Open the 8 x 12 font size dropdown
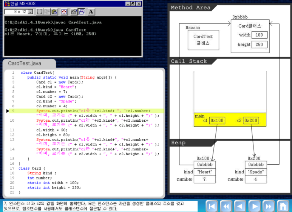This screenshot has height=212, width=292. coord(30,12)
